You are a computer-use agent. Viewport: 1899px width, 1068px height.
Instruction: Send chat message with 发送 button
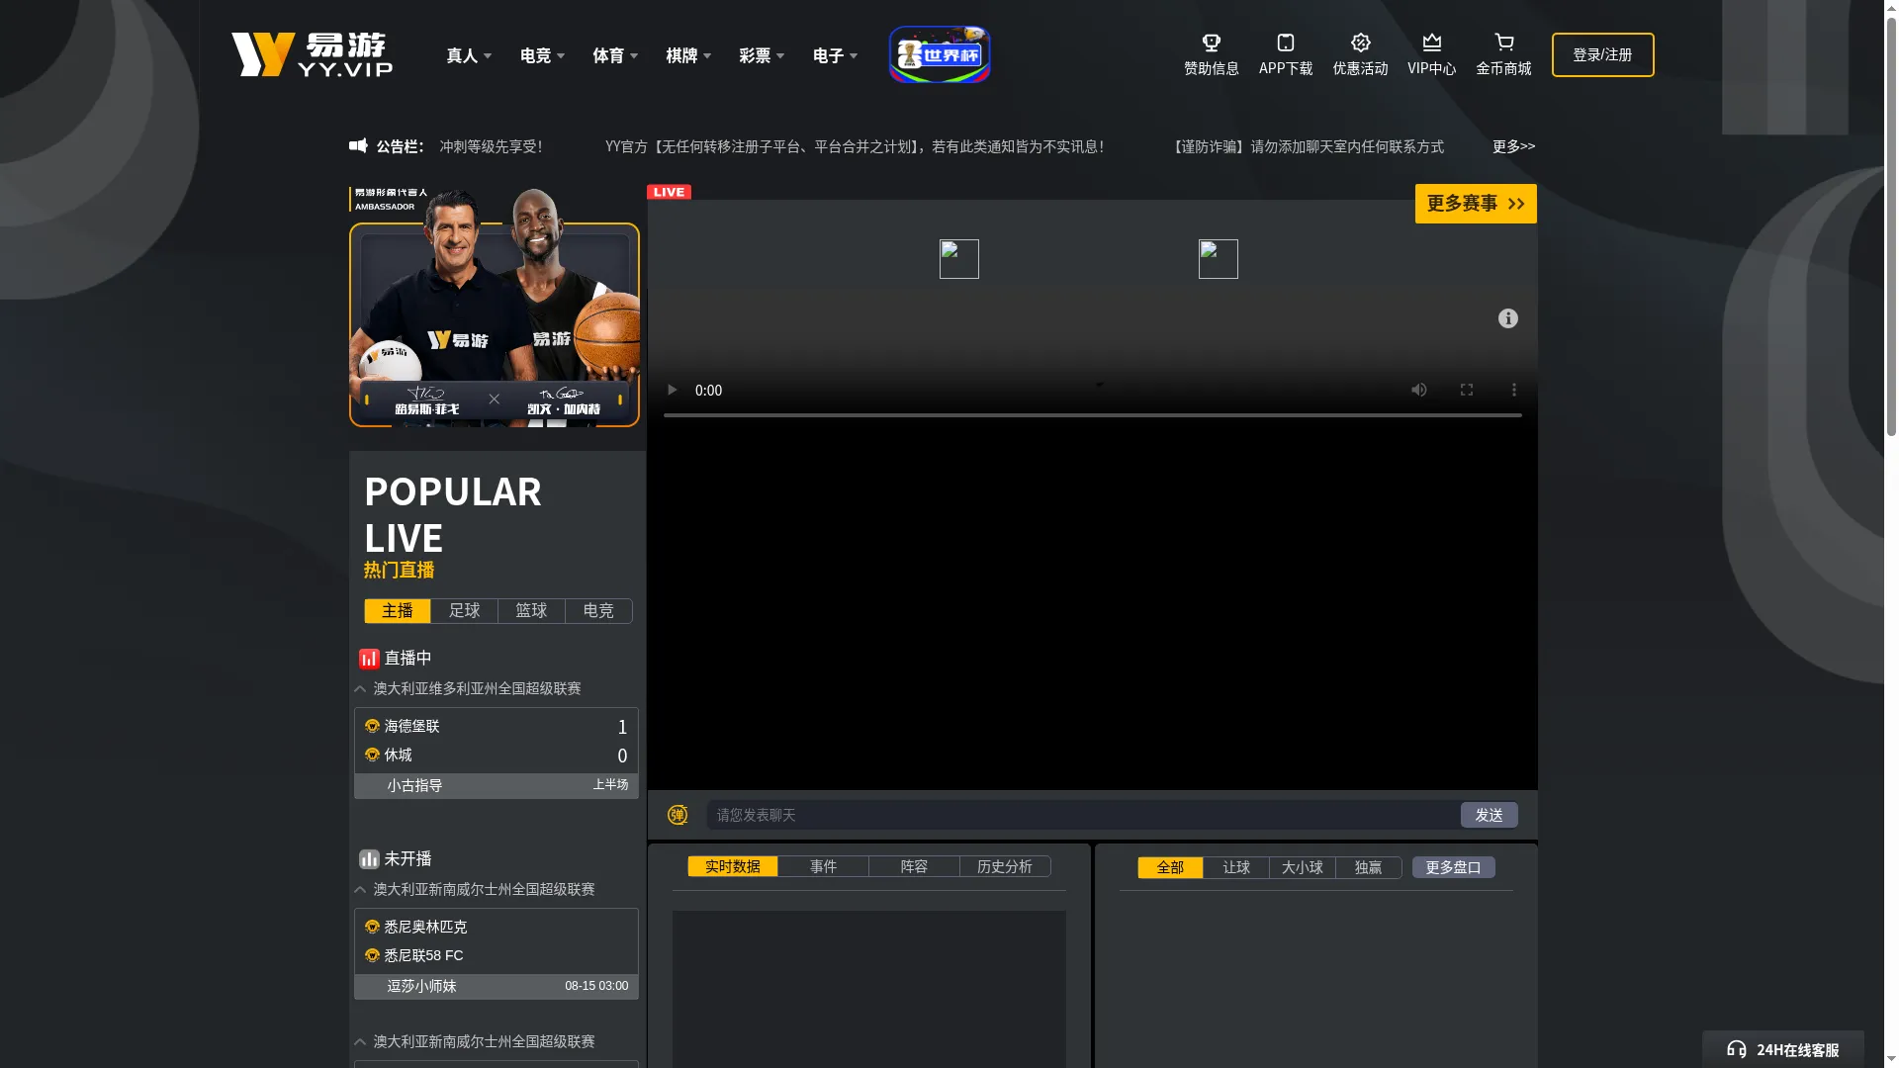(1490, 815)
